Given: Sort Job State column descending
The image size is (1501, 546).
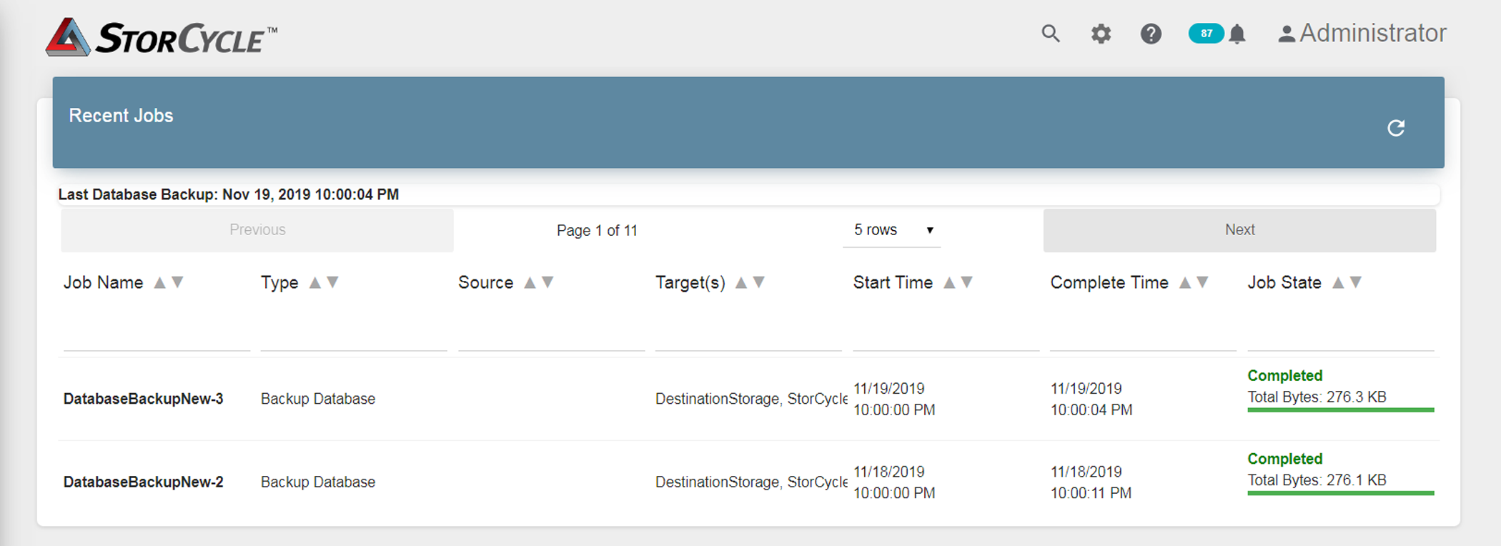Looking at the screenshot, I should click(1356, 283).
